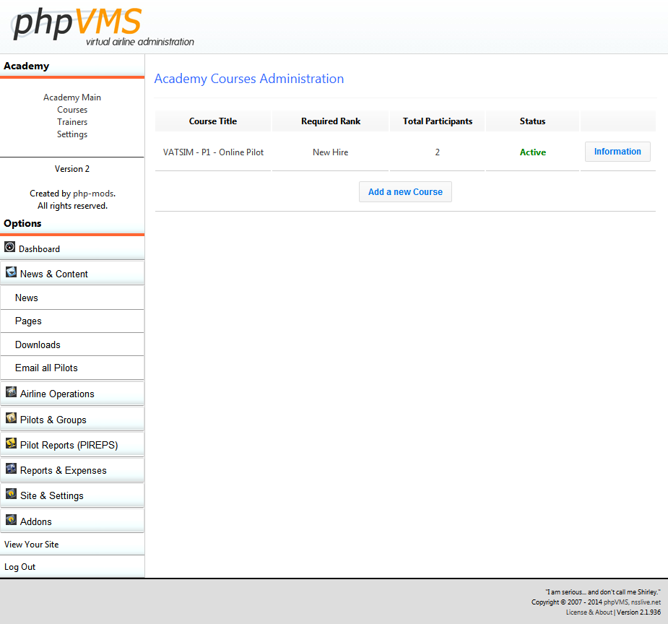
Task: Click the participants count 2
Action: (437, 152)
